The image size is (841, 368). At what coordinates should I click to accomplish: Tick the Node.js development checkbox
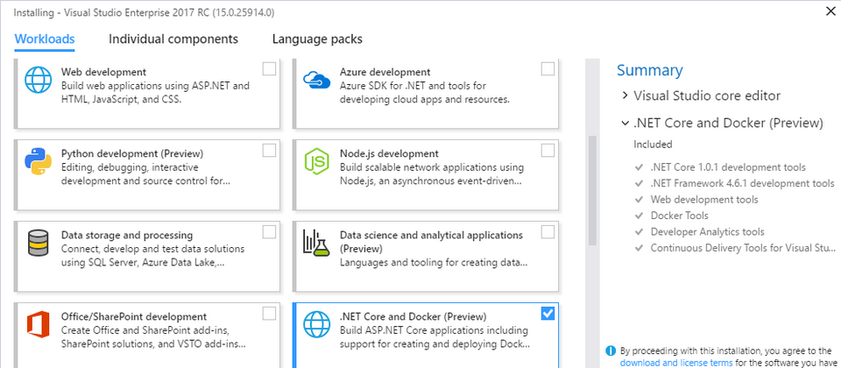click(x=548, y=151)
